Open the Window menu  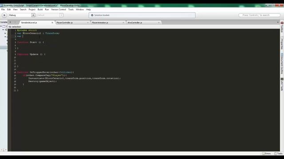tap(80, 9)
